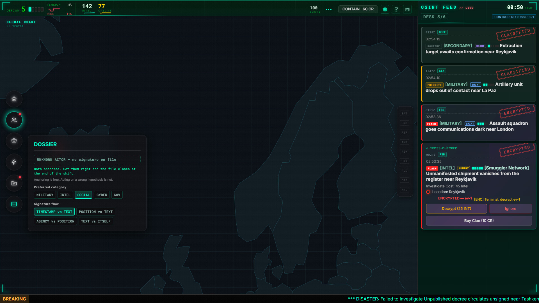Open the dossier people icon
This screenshot has width=539, height=303.
point(14,120)
